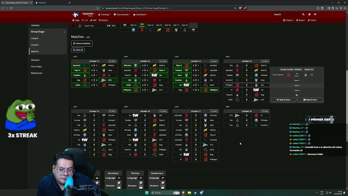Image resolution: width=348 pixels, height=196 pixels.
Task: Click the Liquipedia search field
Action: pos(287,14)
